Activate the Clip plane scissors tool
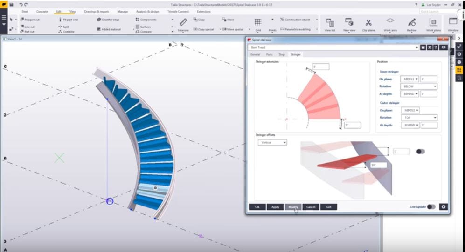Viewport: 465px width, 252px height. point(368,25)
